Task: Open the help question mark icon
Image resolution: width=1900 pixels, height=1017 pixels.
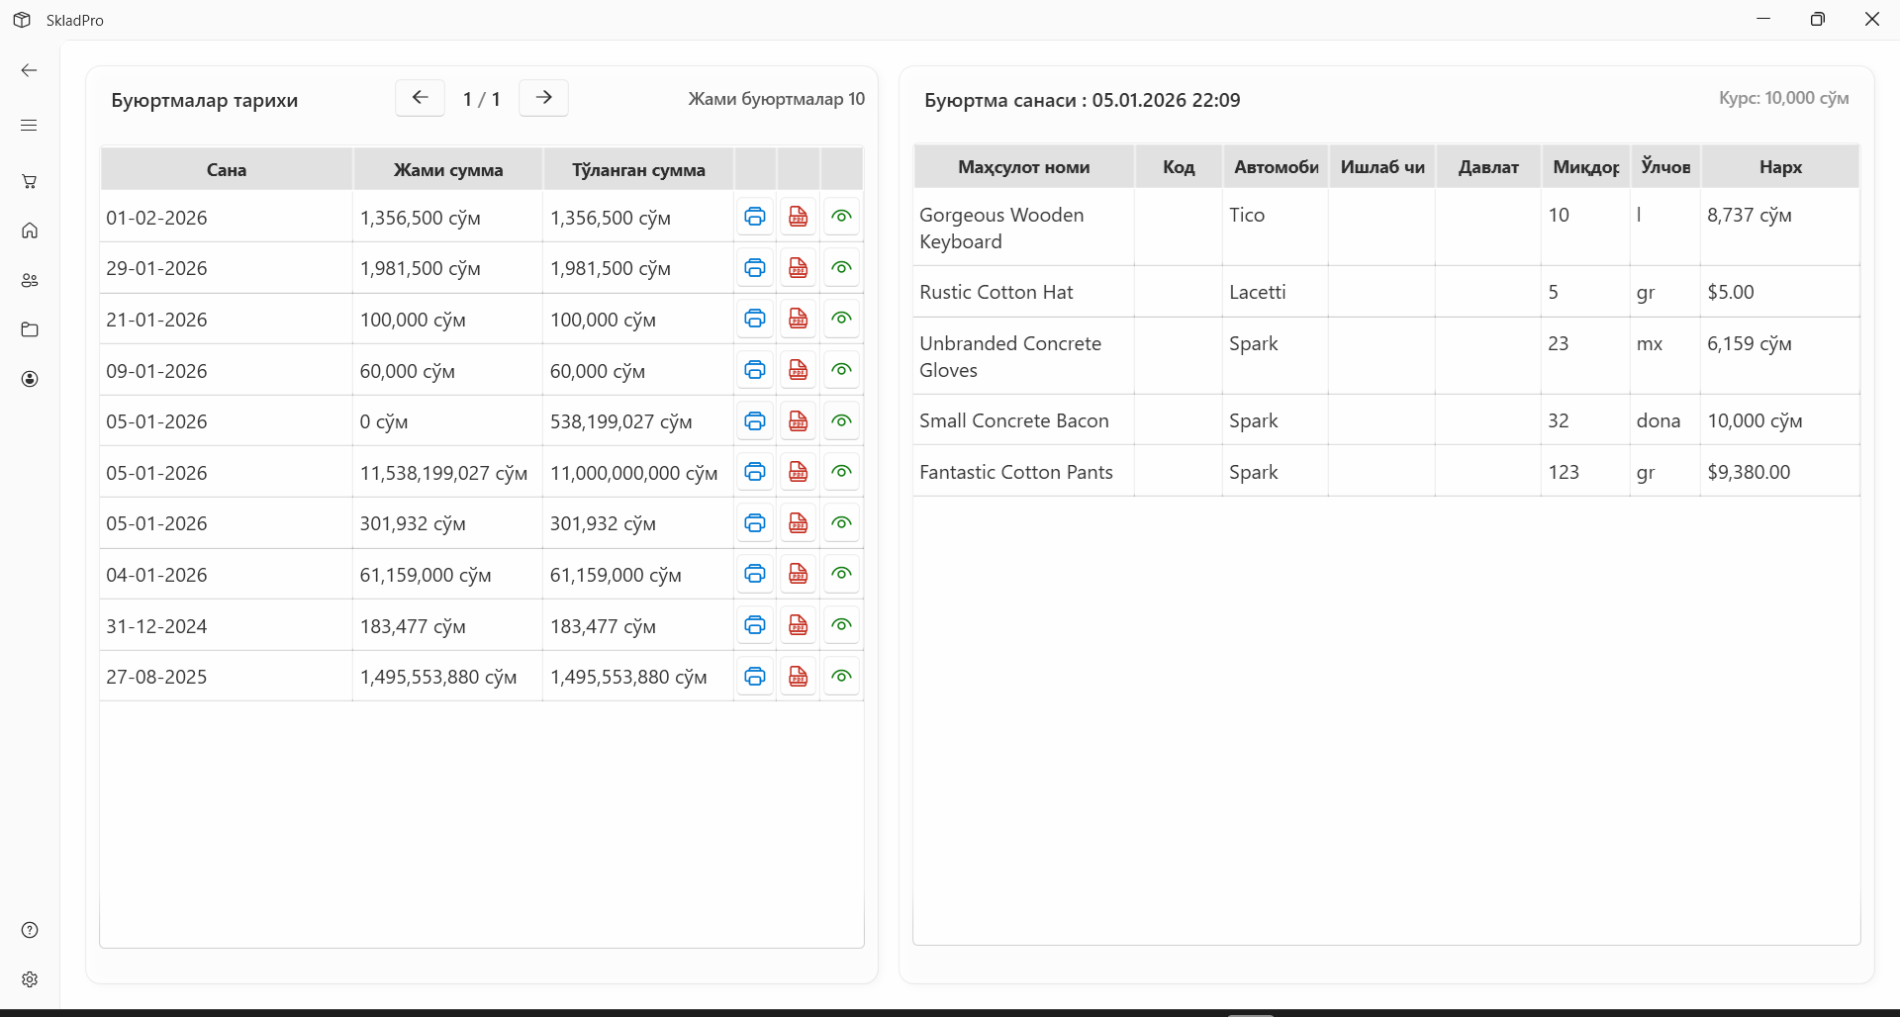Action: (x=30, y=930)
